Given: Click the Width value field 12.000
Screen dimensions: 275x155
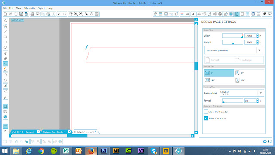Looking at the screenshot, I should click(250, 36).
